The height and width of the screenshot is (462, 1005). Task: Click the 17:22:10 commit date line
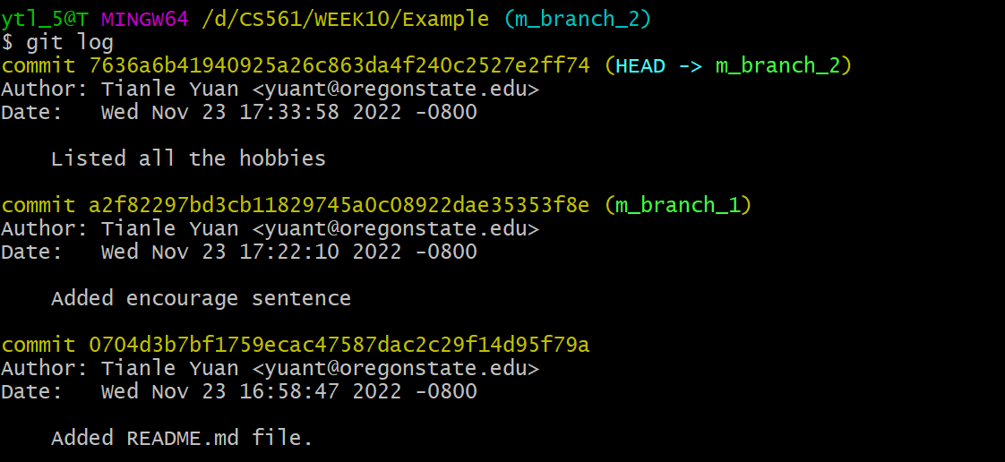click(x=239, y=252)
